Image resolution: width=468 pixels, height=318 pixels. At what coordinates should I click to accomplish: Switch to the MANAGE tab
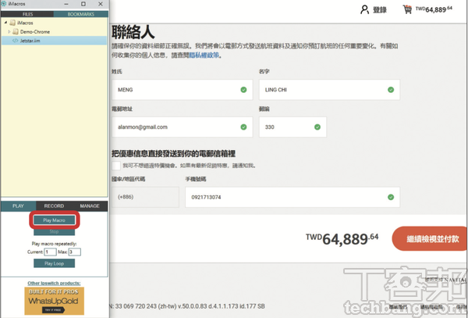[x=90, y=206]
